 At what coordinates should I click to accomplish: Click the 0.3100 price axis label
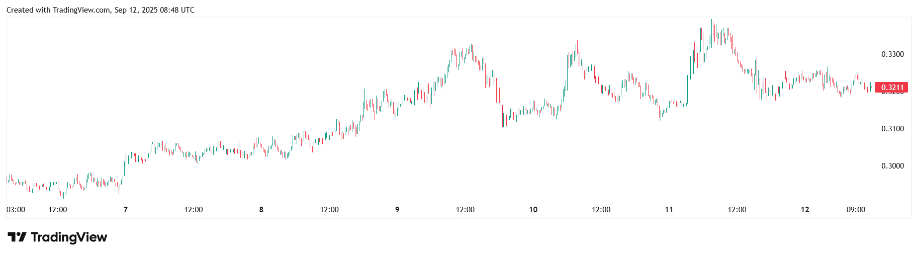(892, 129)
